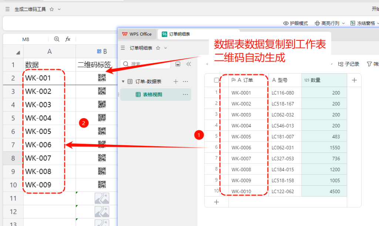Click the 子记录 sub-records button
This screenshot has width=379, height=226.
(x=349, y=64)
